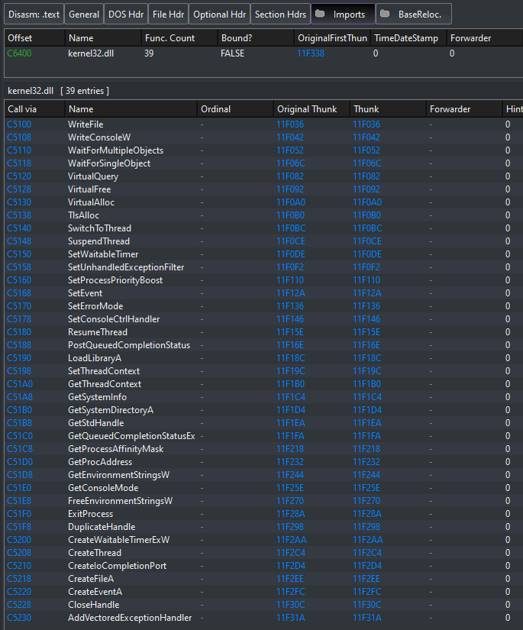Select the GetSystemInfo import
Image resolution: width=523 pixels, height=630 pixels.
coord(263,397)
